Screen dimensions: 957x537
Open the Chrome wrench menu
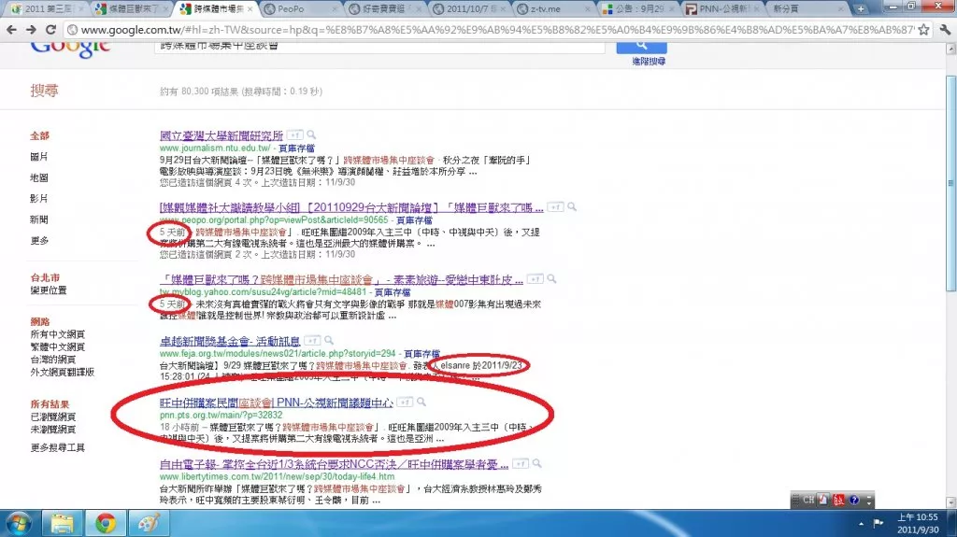coord(945,29)
